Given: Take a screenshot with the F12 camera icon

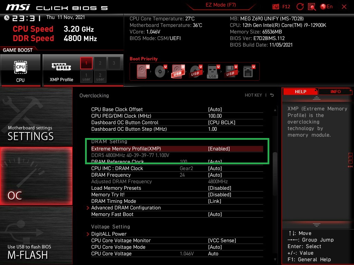Looking at the screenshot, I should pyautogui.click(x=276, y=7).
